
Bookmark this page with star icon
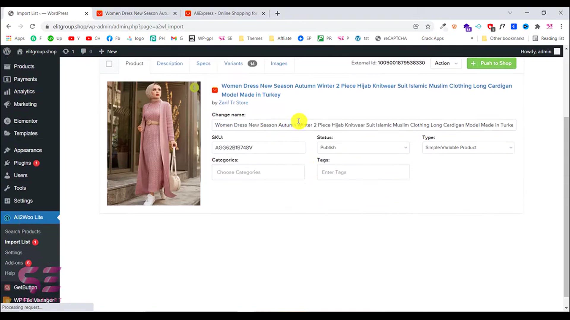pos(428,27)
